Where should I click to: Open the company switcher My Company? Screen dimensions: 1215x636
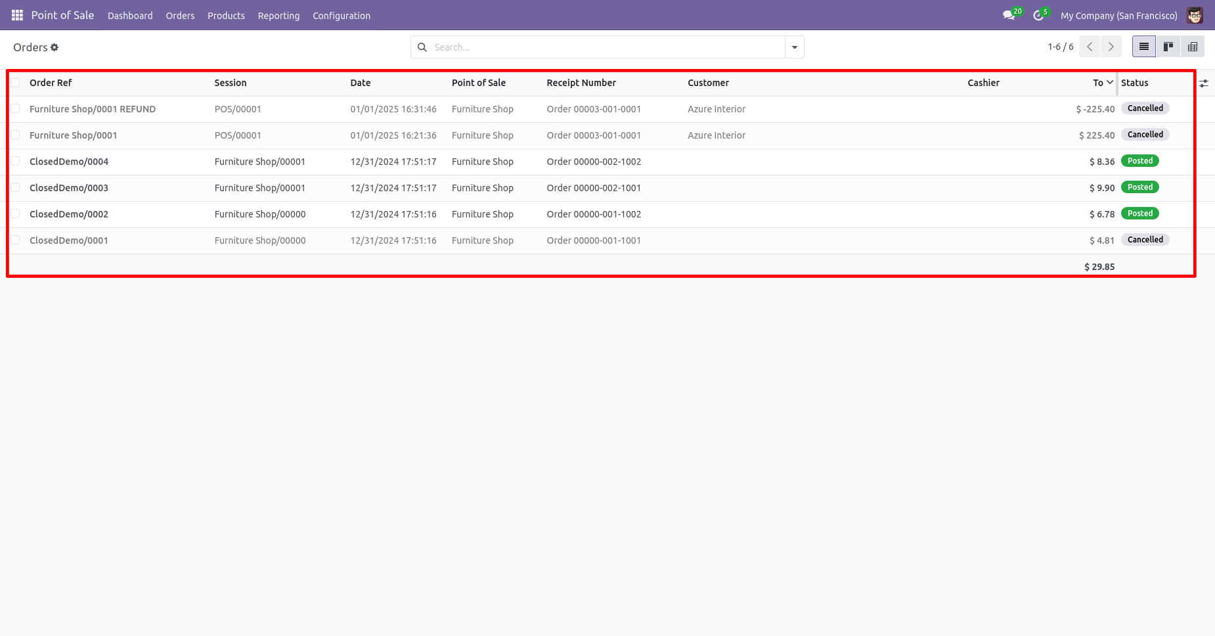tap(1118, 15)
